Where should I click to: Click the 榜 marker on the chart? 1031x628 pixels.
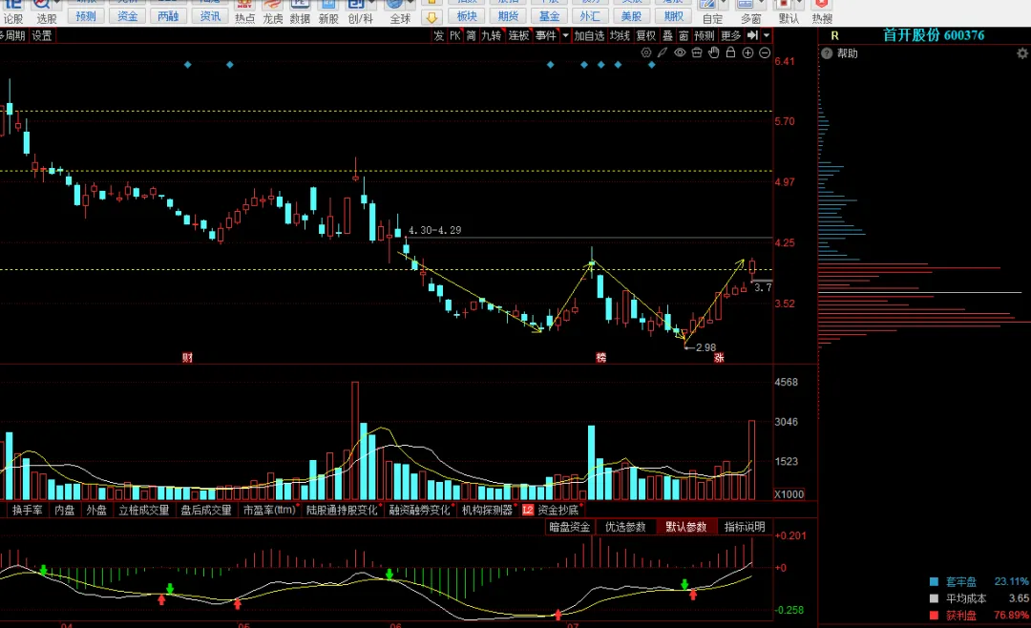coord(601,358)
